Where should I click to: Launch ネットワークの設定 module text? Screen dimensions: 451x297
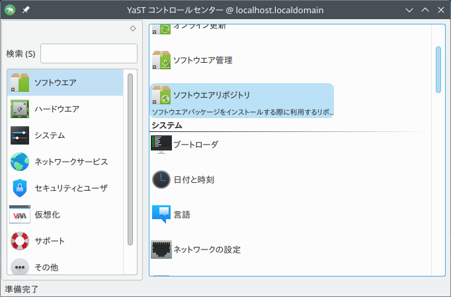[x=207, y=249]
